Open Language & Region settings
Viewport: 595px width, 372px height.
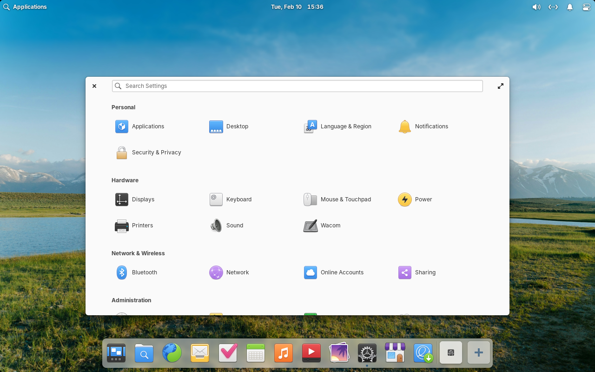[311, 126]
